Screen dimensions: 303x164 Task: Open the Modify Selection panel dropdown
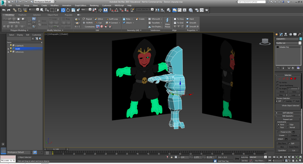click(x=55, y=30)
